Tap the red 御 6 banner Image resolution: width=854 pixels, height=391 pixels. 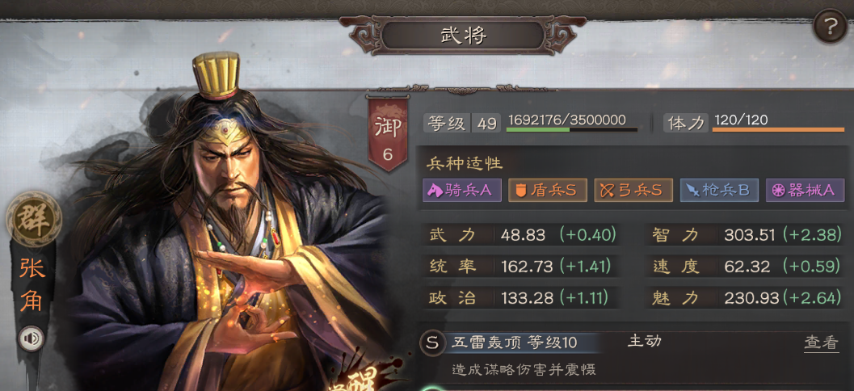tap(388, 133)
